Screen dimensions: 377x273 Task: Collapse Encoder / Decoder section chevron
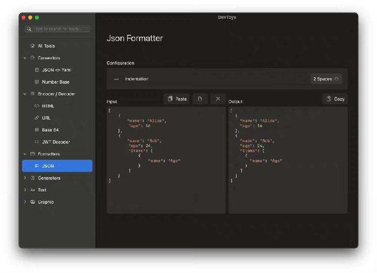[x=25, y=94]
